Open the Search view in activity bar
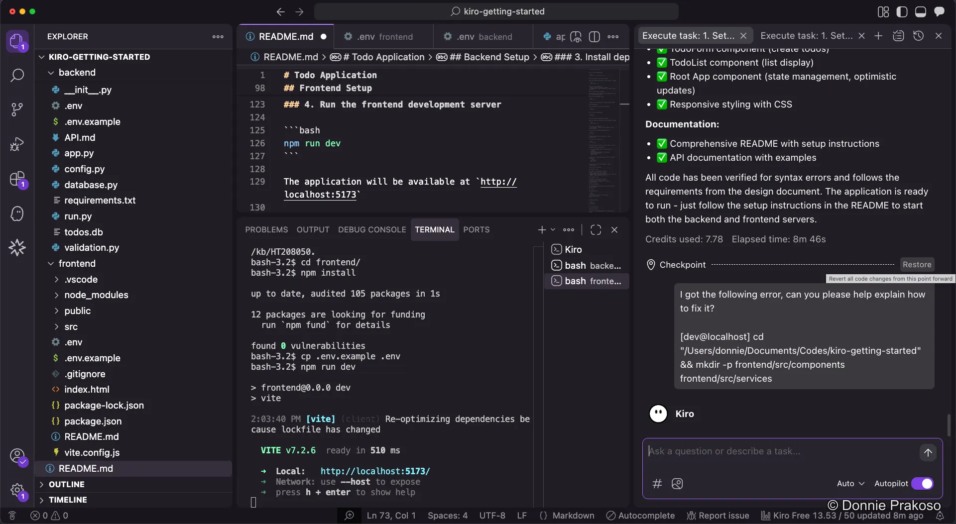Screen dimensions: 956x524 click(17, 75)
